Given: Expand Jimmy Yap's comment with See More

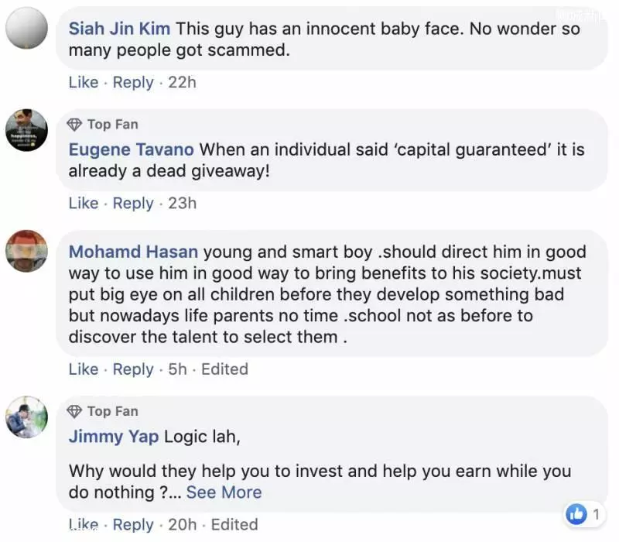Looking at the screenshot, I should click(x=224, y=492).
